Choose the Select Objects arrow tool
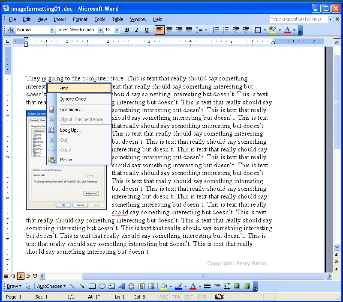The image size is (343, 302). tap(28, 286)
